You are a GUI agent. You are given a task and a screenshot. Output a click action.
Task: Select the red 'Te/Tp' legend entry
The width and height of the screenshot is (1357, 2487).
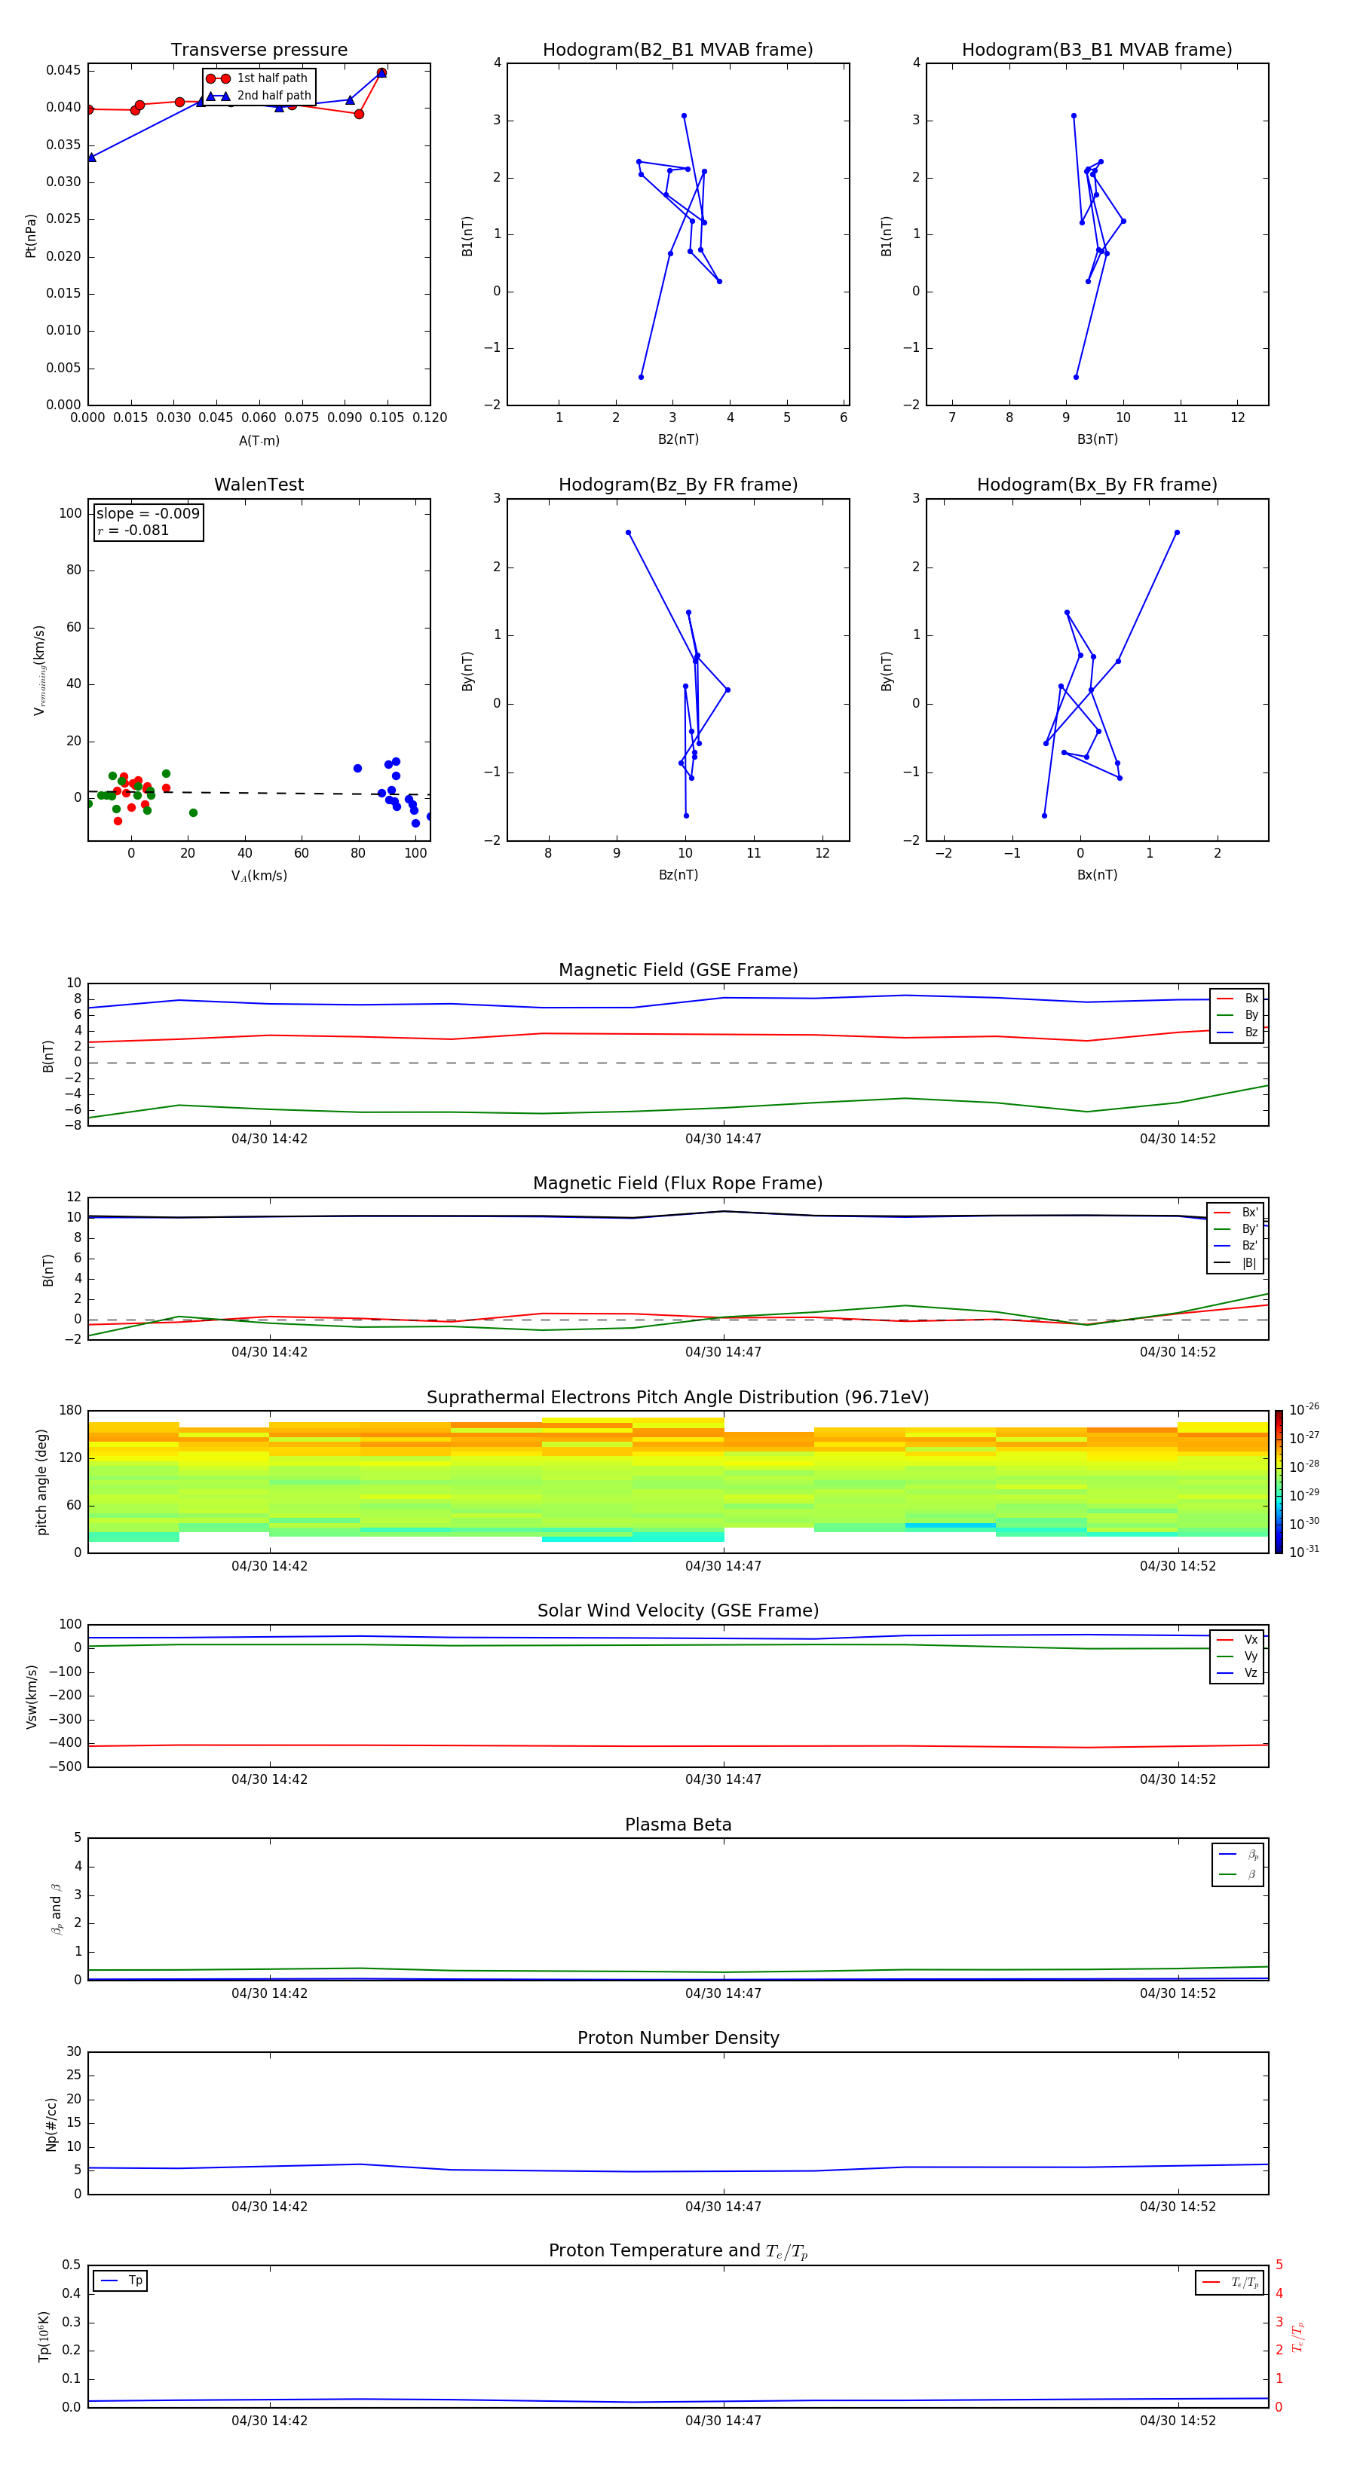(1230, 2282)
